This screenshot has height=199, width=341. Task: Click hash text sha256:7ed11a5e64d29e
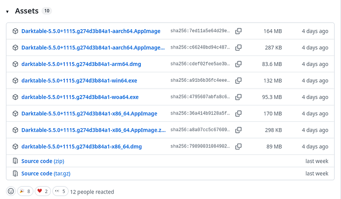(x=200, y=31)
